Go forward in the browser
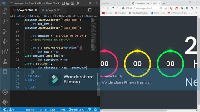This screenshot has height=112, width=200. [x=108, y=8]
